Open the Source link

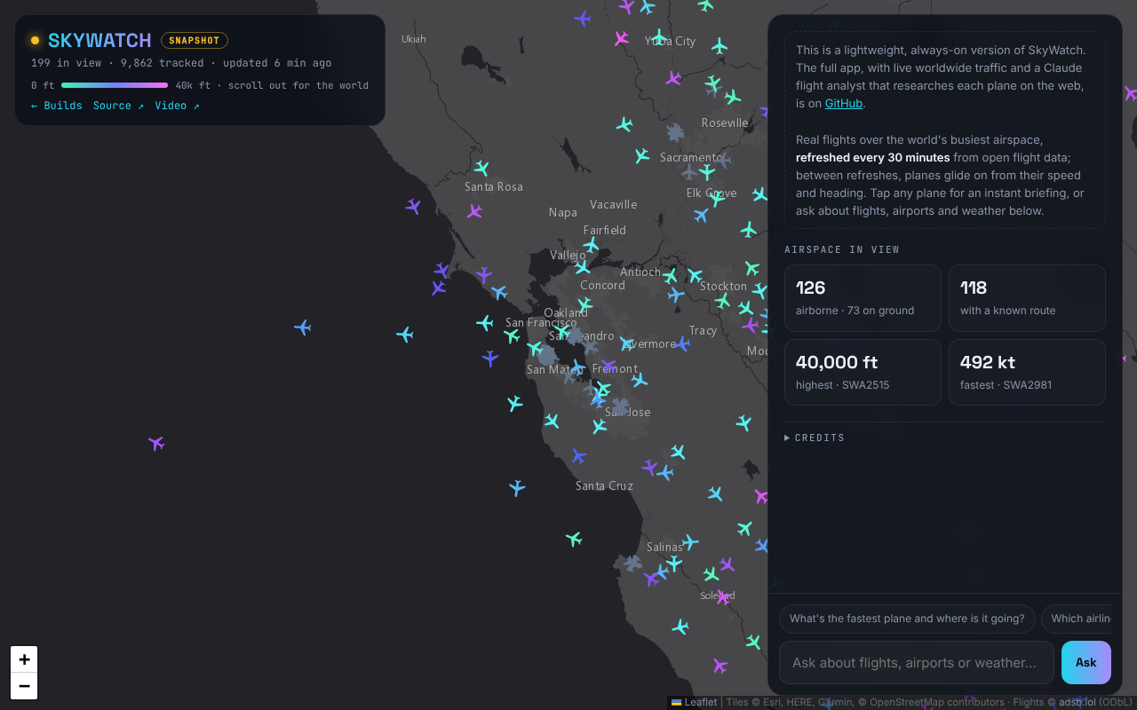coord(118,106)
